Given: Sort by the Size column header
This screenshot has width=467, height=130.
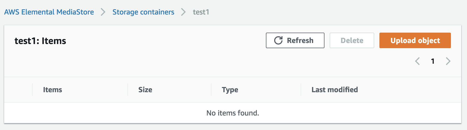Looking at the screenshot, I should [x=145, y=90].
